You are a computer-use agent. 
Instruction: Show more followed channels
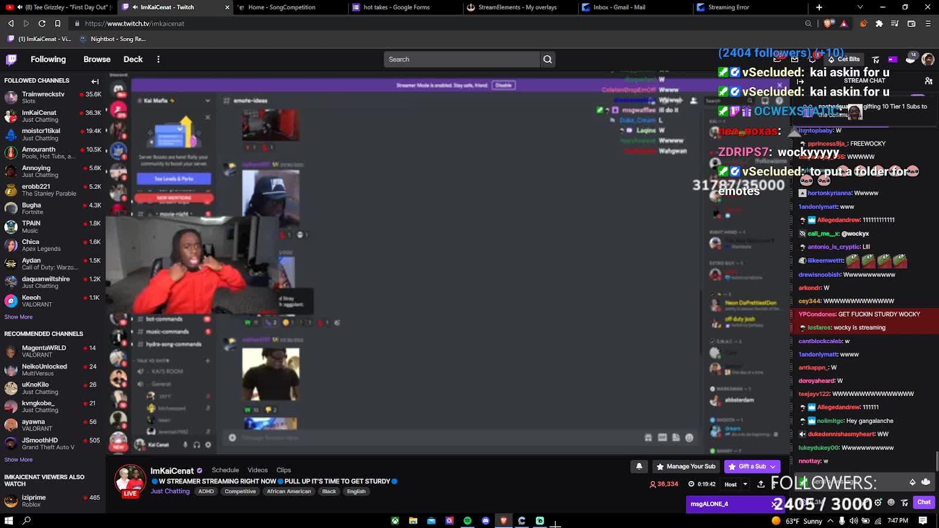[18, 317]
